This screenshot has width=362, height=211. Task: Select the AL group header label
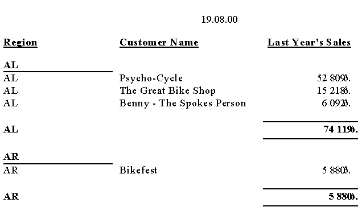pos(11,65)
